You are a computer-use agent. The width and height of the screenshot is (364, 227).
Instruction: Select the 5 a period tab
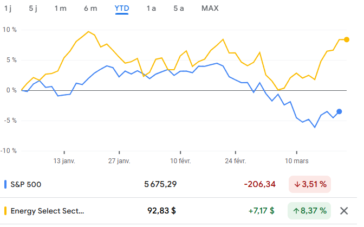click(x=179, y=9)
